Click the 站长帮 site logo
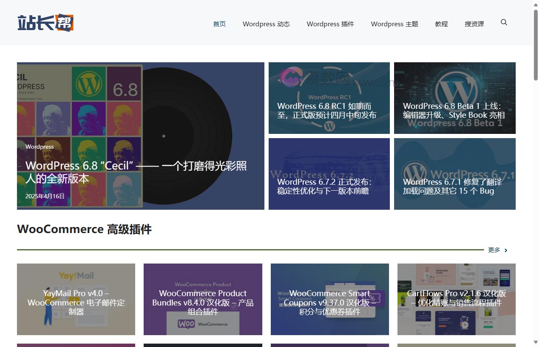Viewport: 539px width, 347px height. (45, 23)
